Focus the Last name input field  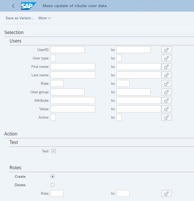tap(73, 75)
